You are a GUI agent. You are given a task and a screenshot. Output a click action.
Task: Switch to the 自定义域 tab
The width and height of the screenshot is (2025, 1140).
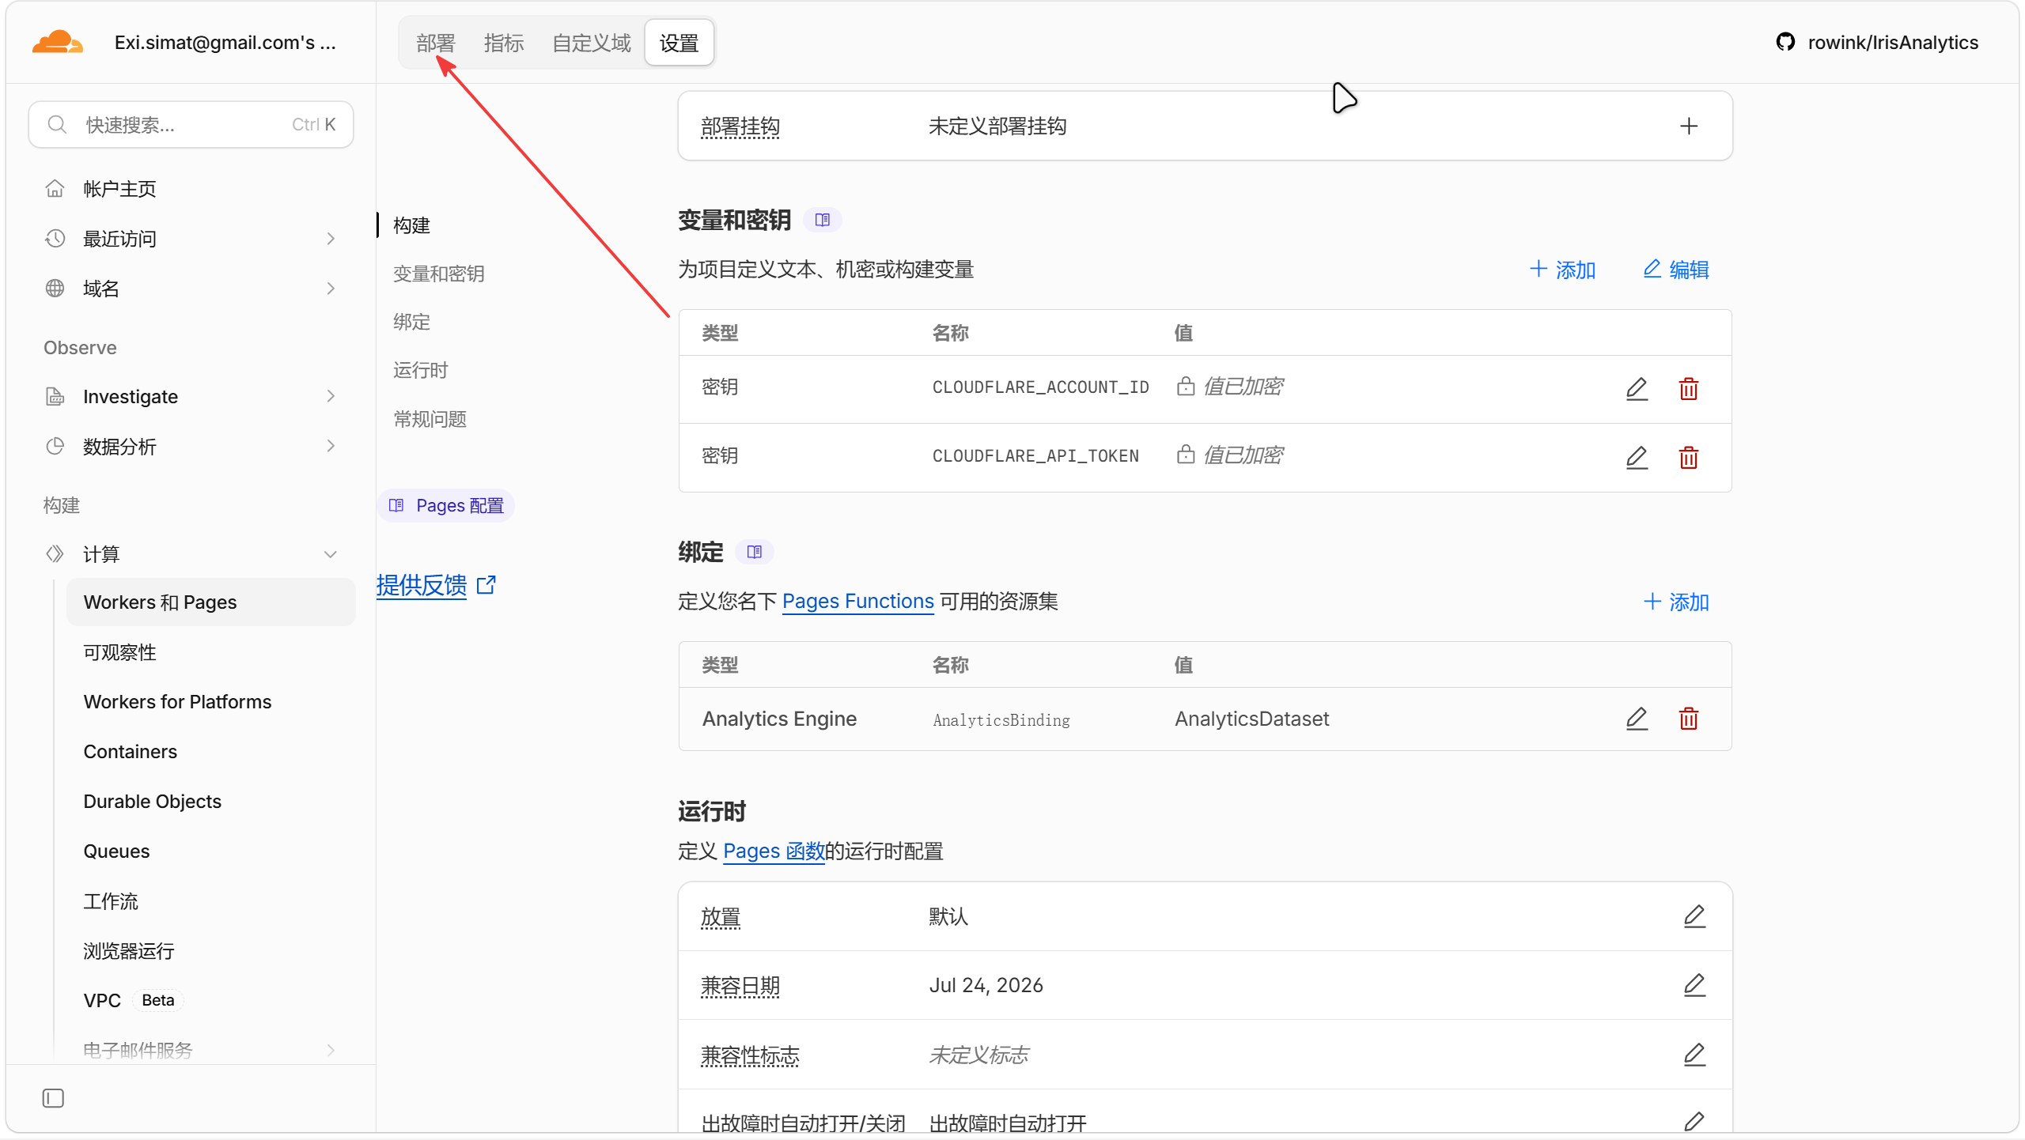pyautogui.click(x=591, y=43)
